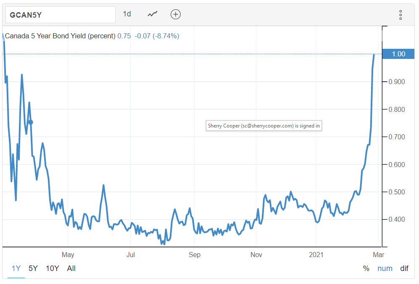
Task: Select the 1Y time range tab
Action: [x=16, y=268]
